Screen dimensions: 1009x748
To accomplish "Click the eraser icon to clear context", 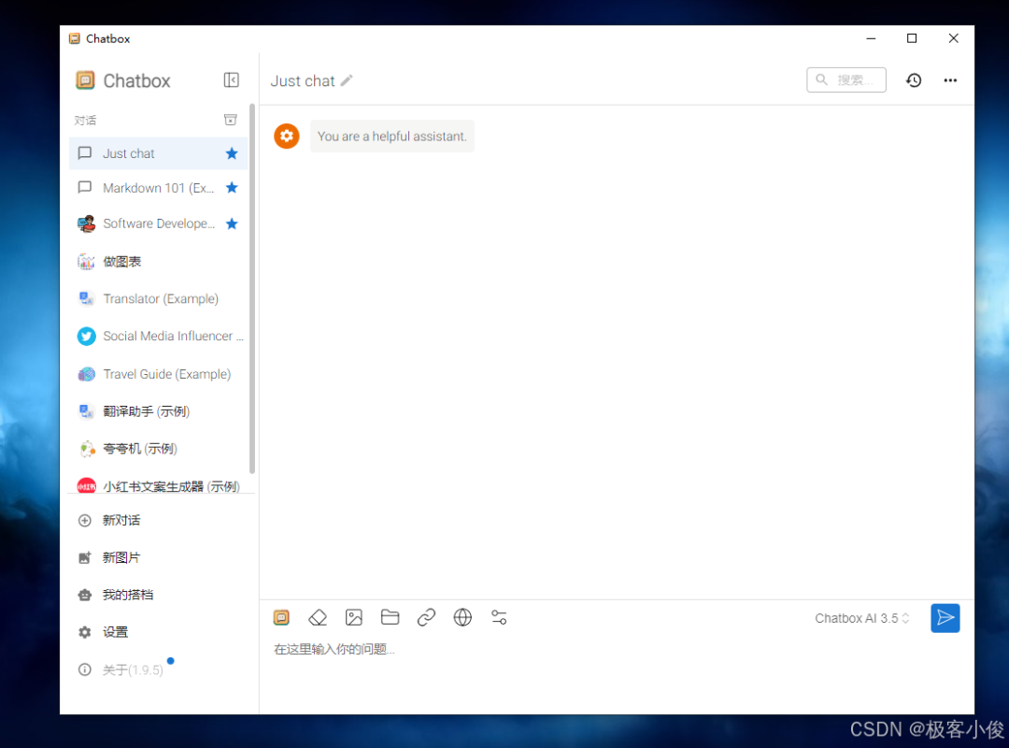I will pos(318,618).
